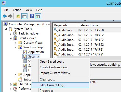Open the File menu

(x=6, y=10)
